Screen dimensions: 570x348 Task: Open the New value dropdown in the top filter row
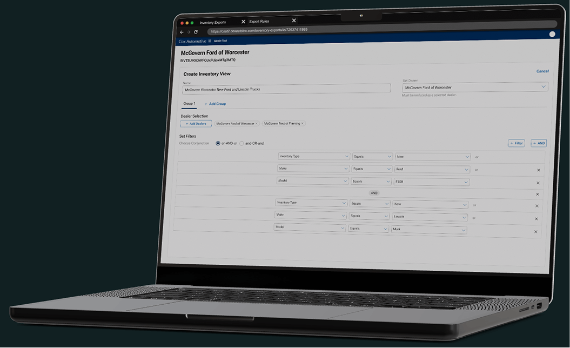[433, 157]
